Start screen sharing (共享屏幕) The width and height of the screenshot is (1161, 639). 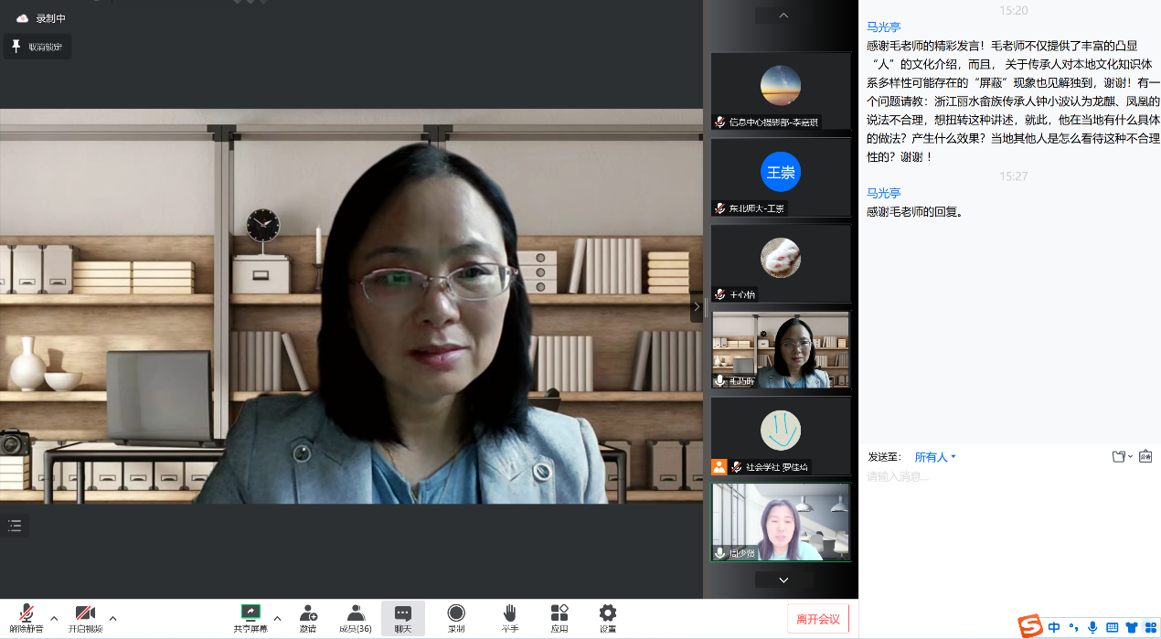250,618
